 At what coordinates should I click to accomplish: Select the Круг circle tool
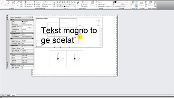[x=14, y=3]
